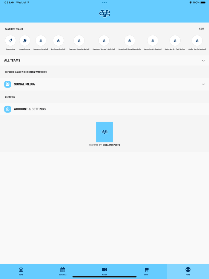The width and height of the screenshot is (209, 279).
Task: Open the All Teams row label
Action: coord(12,61)
